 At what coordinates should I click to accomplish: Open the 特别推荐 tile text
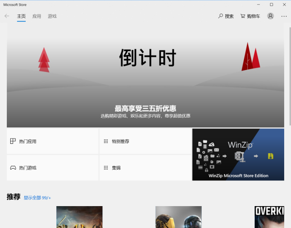point(120,141)
